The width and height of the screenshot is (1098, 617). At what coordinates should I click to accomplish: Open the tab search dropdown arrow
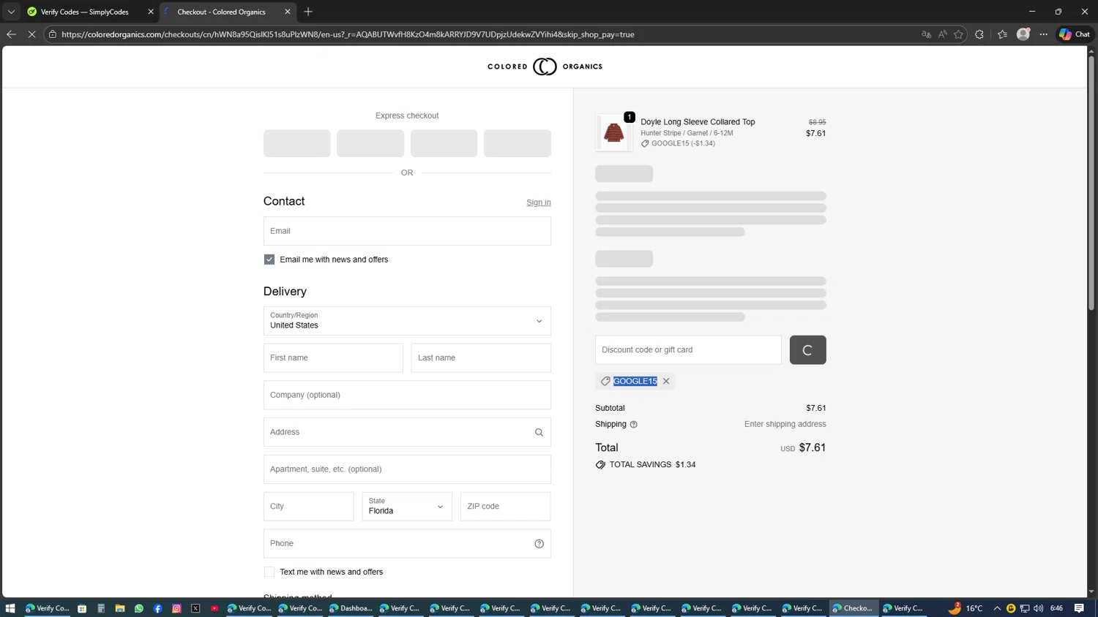tap(11, 12)
